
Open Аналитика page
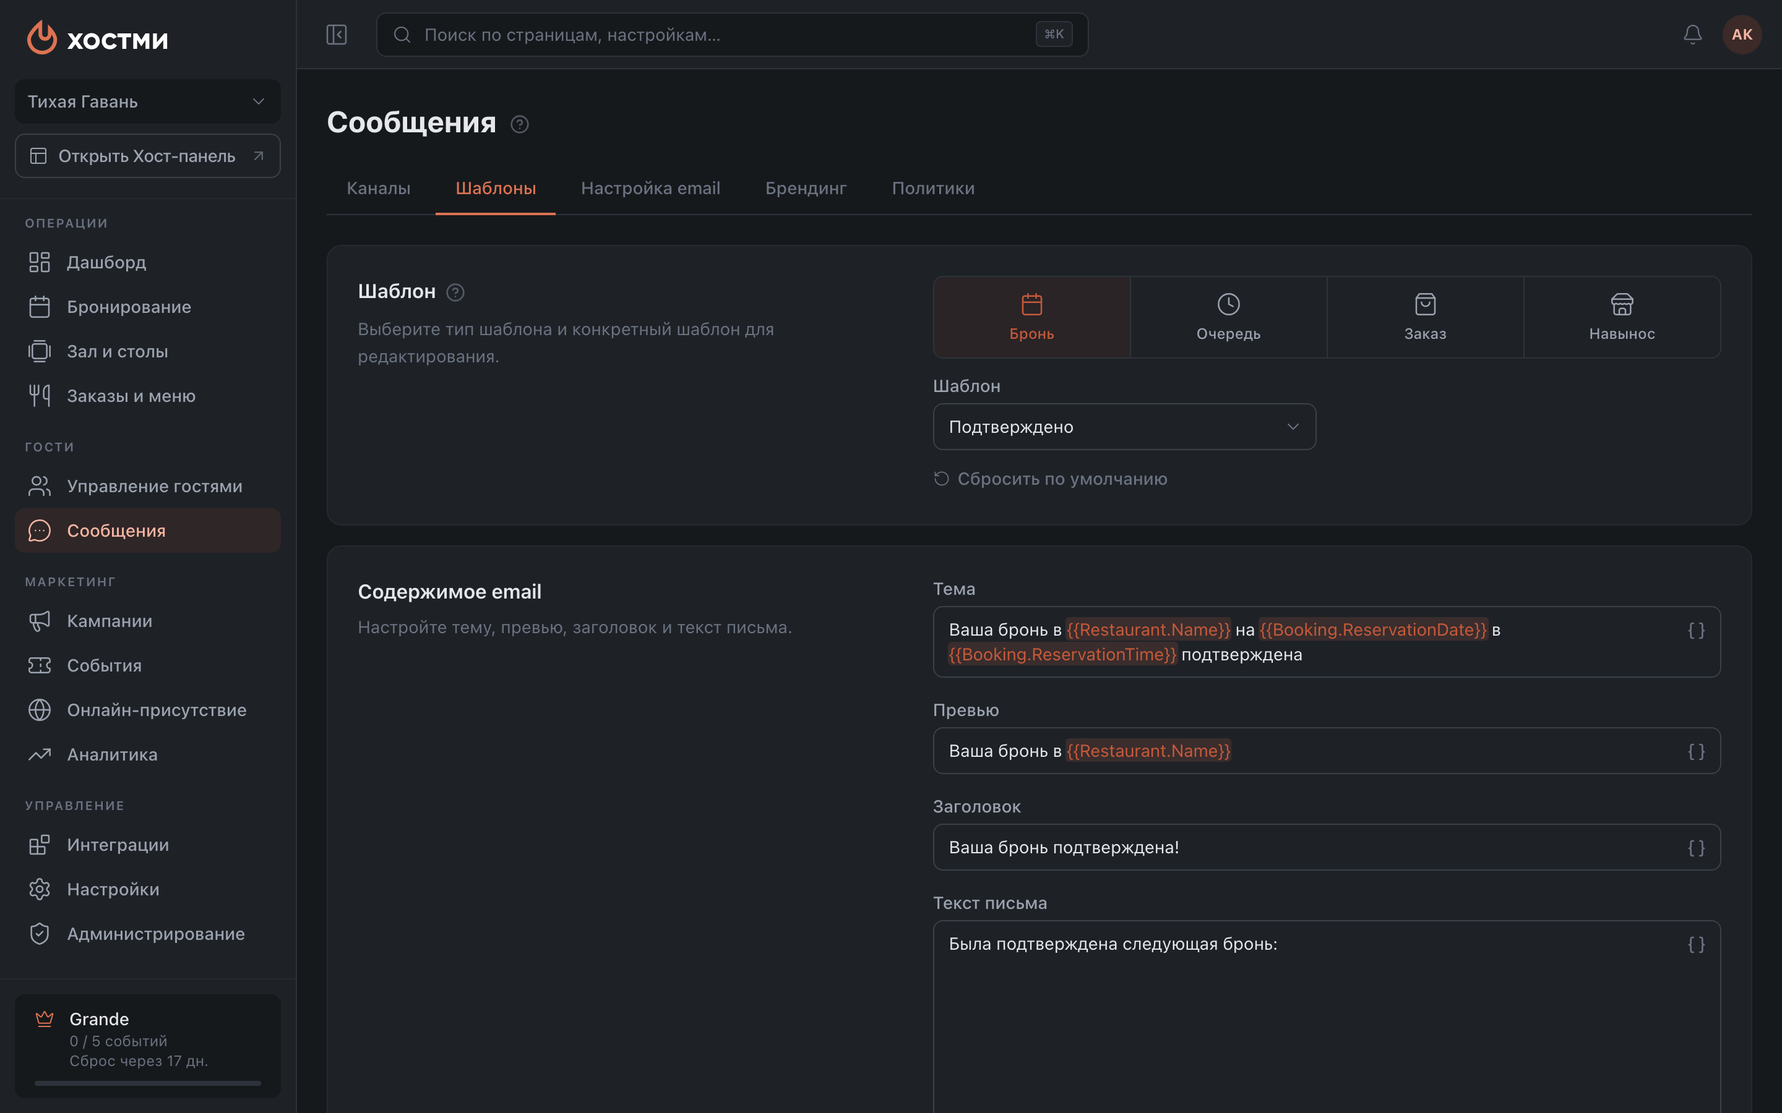[147, 754]
